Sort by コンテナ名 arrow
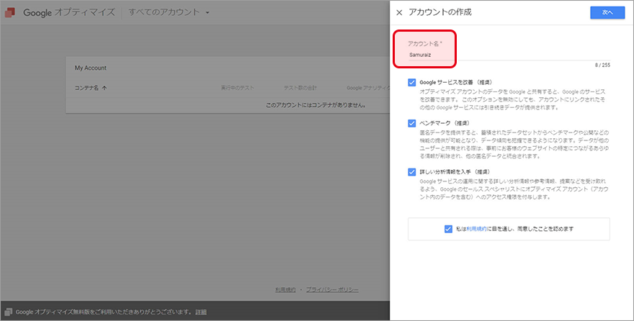The width and height of the screenshot is (634, 321). tap(104, 88)
